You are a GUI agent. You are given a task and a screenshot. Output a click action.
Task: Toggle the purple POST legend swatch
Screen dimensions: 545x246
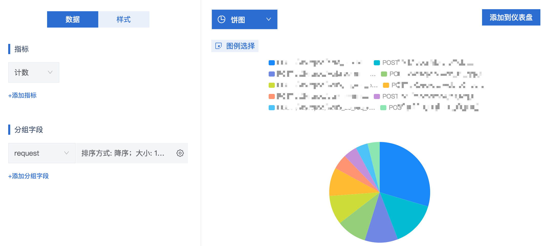point(377,96)
